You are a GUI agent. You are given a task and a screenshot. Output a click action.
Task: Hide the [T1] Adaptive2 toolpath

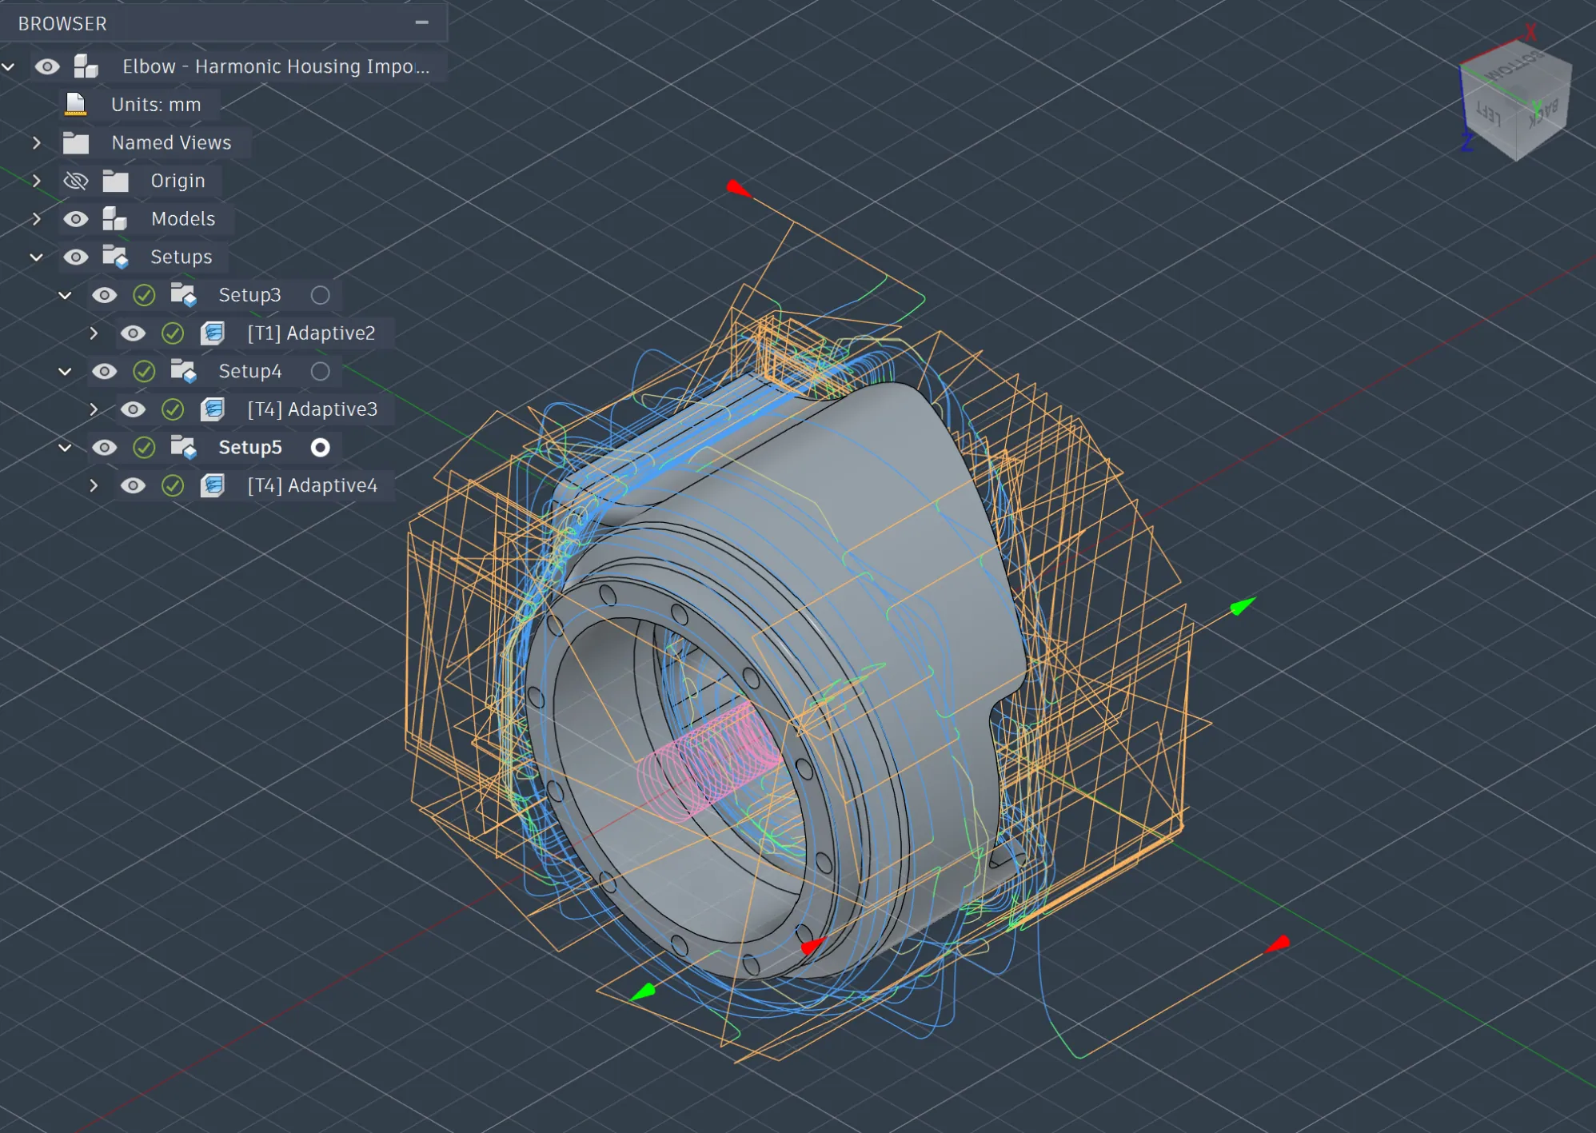click(133, 333)
